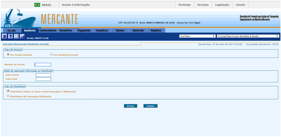Select the Por Manifesto/Escala radio option
Viewport: 281px width, 137px height.
tap(52, 54)
